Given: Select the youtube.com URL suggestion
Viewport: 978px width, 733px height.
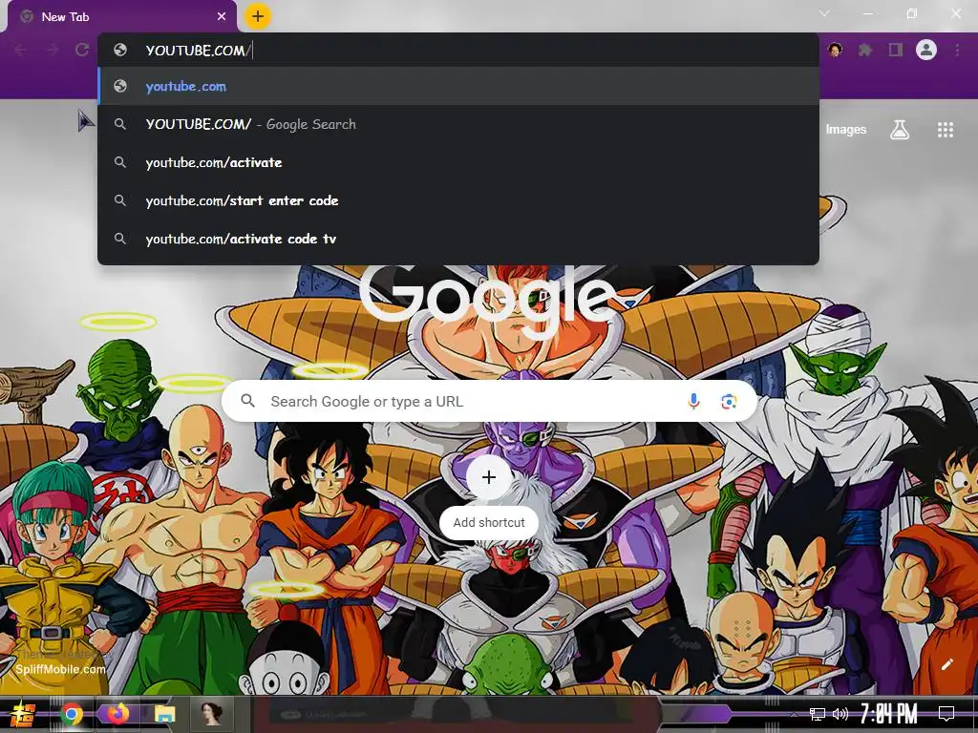Looking at the screenshot, I should click(x=458, y=86).
